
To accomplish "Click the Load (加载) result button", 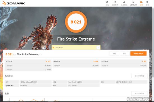I will [x=114, y=53].
